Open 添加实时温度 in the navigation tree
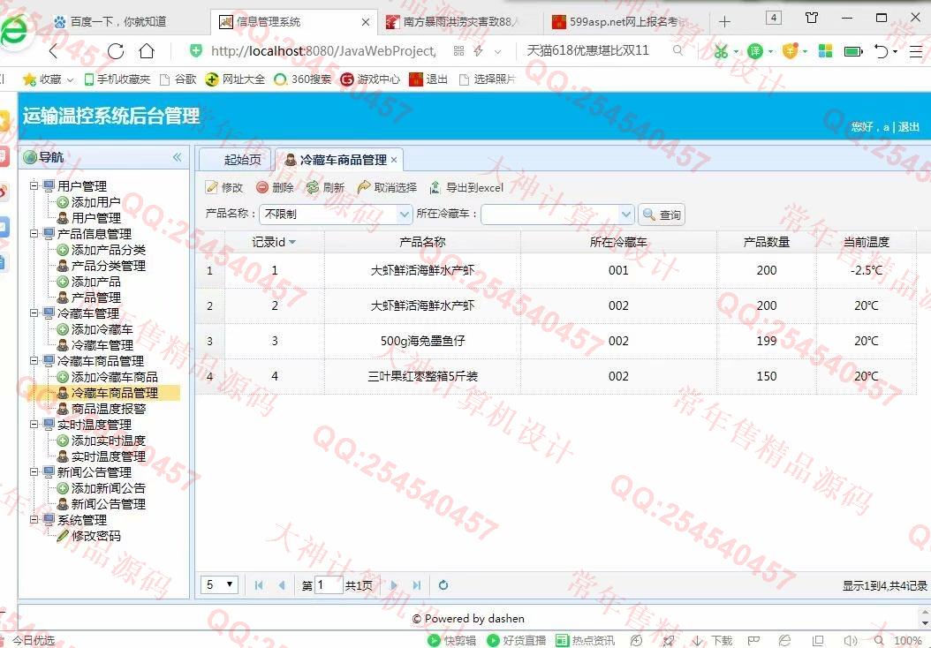The height and width of the screenshot is (648, 931). [x=109, y=441]
